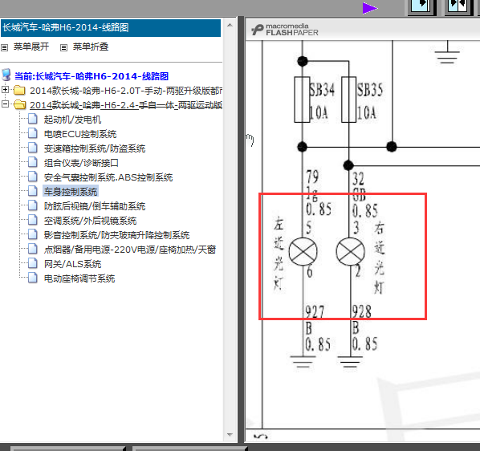This screenshot has height=451, width=480.
Task: Click the first blue panel toggle icon at top right
Action: [421, 6]
